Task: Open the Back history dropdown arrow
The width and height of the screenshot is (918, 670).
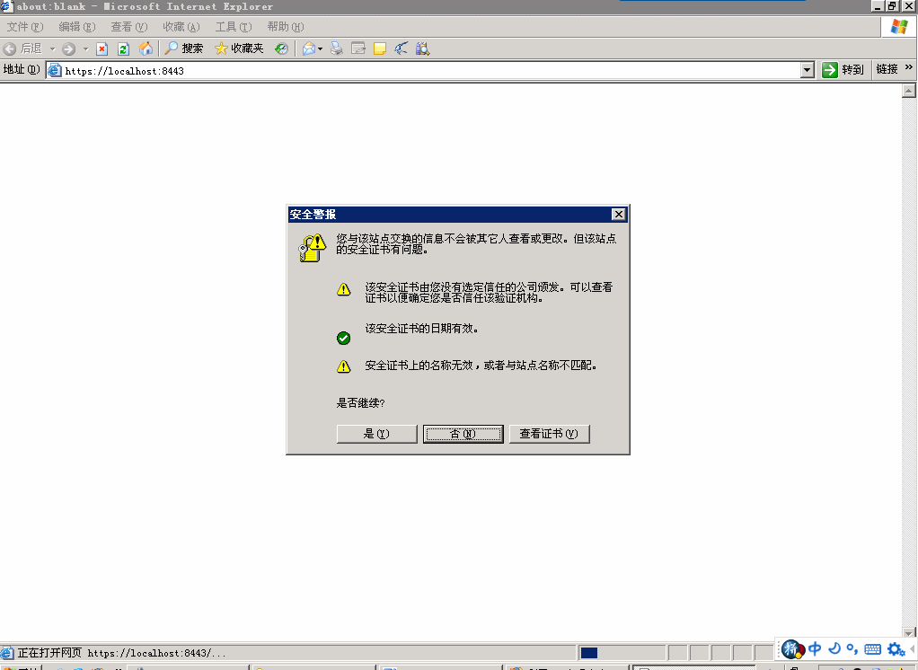Action: click(x=52, y=48)
